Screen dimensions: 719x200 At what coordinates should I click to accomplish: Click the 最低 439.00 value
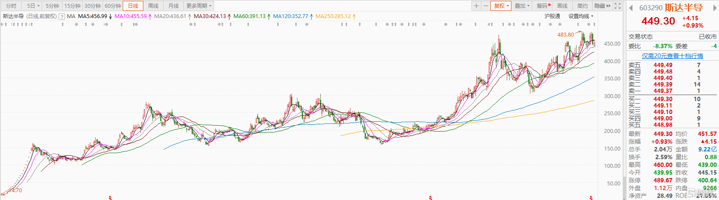(x=707, y=165)
